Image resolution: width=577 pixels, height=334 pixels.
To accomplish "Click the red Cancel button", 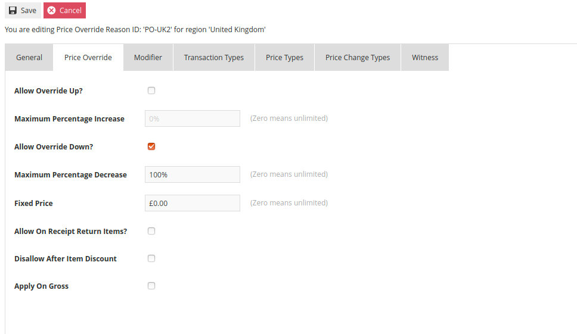I will point(65,10).
